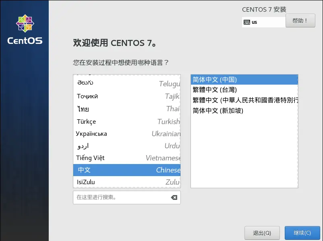Screen dimensions: 323x241
Task: Choose Thai (ไทย) in the language list
Action: (127, 109)
